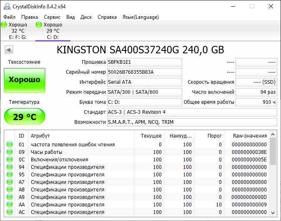Click status dot of attribute AC row
This screenshot has width=281, height=221.
tap(10, 212)
